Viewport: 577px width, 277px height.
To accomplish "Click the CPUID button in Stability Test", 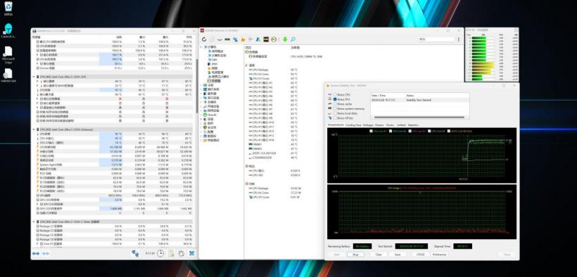I will [x=420, y=255].
